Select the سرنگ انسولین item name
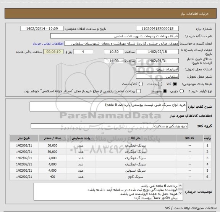Viewport: 220px width, 212px height. click(x=136, y=171)
